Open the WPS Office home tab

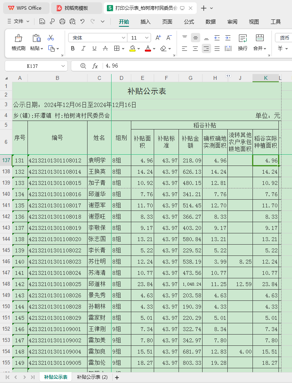[26, 8]
